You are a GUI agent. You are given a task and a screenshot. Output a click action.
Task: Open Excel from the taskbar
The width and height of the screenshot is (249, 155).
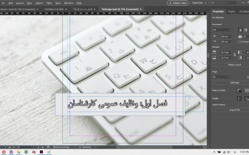25,152
